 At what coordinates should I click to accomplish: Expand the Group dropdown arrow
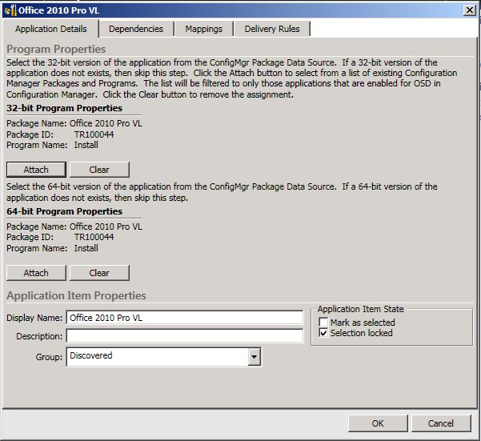(255, 357)
